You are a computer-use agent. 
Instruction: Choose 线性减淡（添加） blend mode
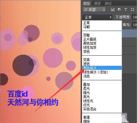tap(102, 72)
